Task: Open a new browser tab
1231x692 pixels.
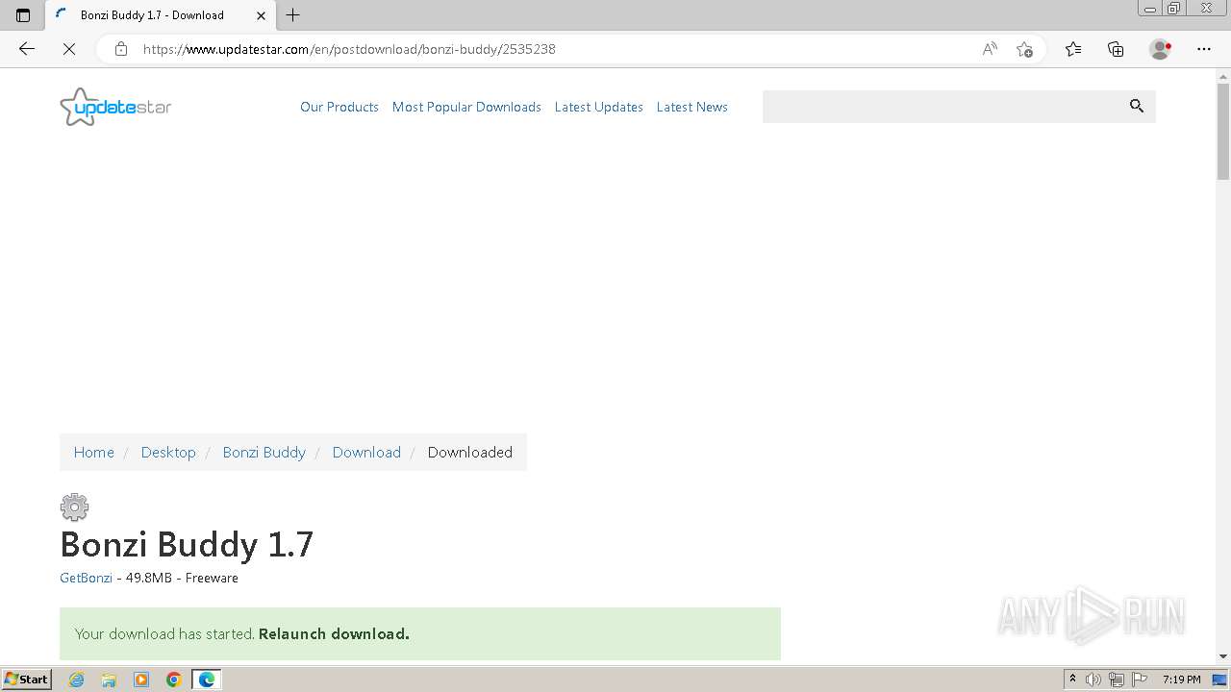Action: click(x=293, y=15)
